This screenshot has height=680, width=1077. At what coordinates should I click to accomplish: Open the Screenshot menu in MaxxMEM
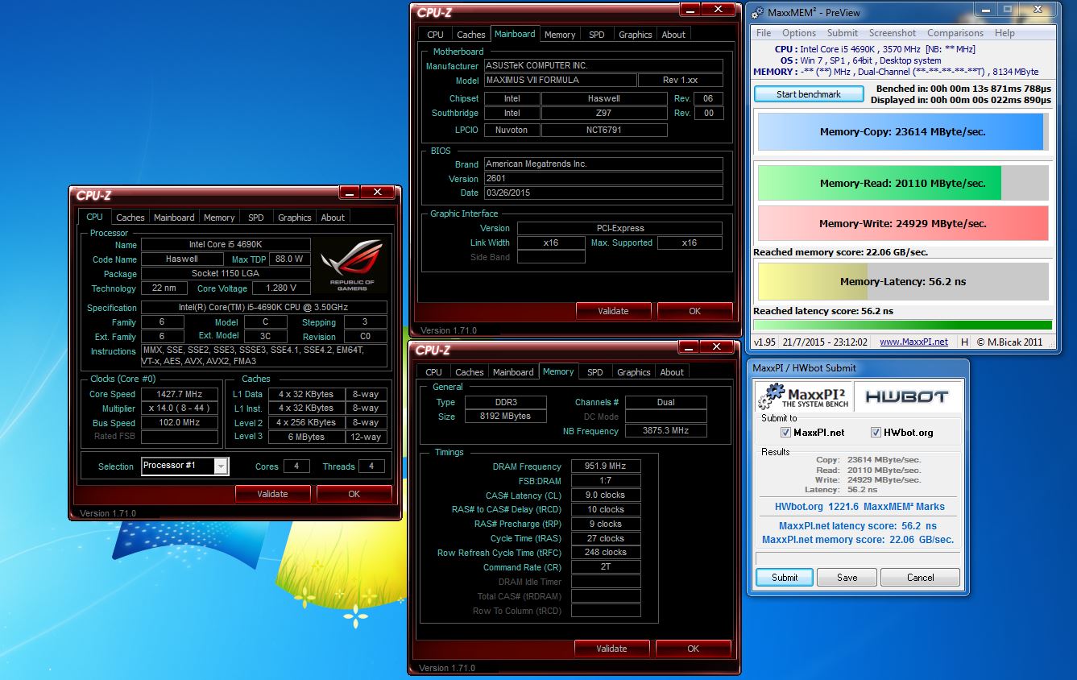(892, 33)
